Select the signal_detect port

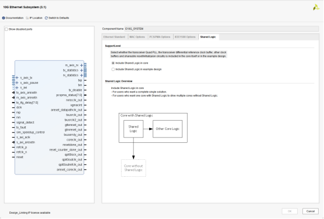[25, 122]
